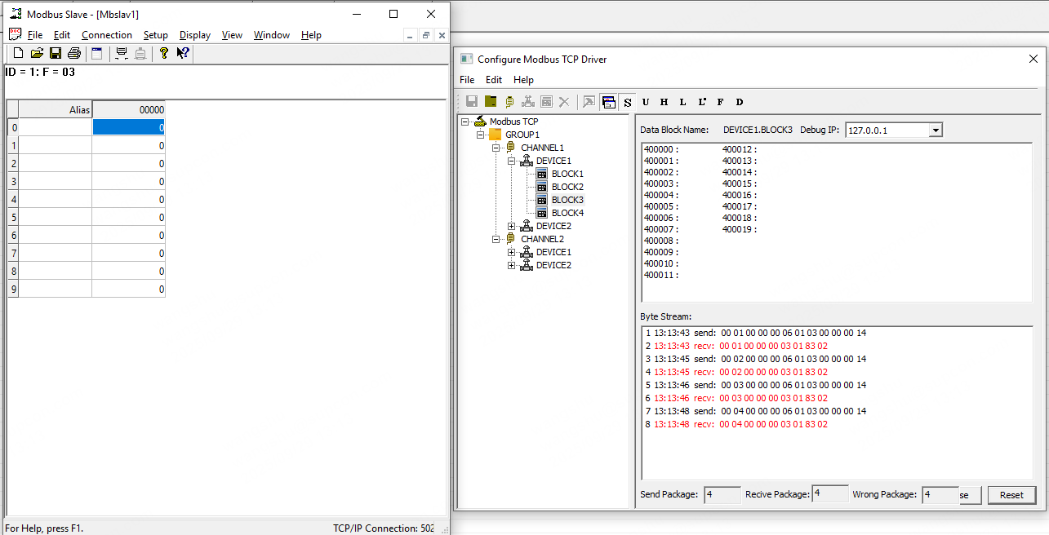The image size is (1049, 535).
Task: Select BLOCK4 in the device tree
Action: tap(567, 213)
